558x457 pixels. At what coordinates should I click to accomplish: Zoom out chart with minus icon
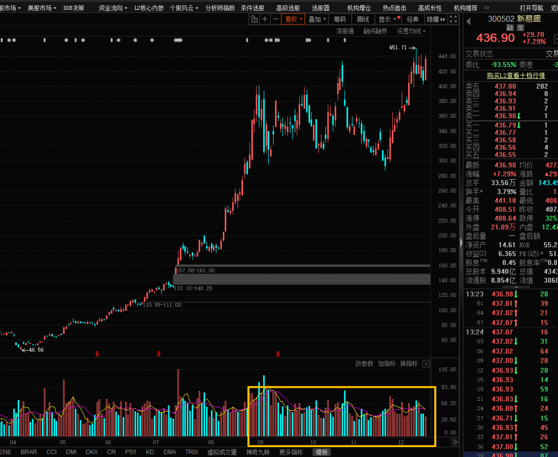276,20
